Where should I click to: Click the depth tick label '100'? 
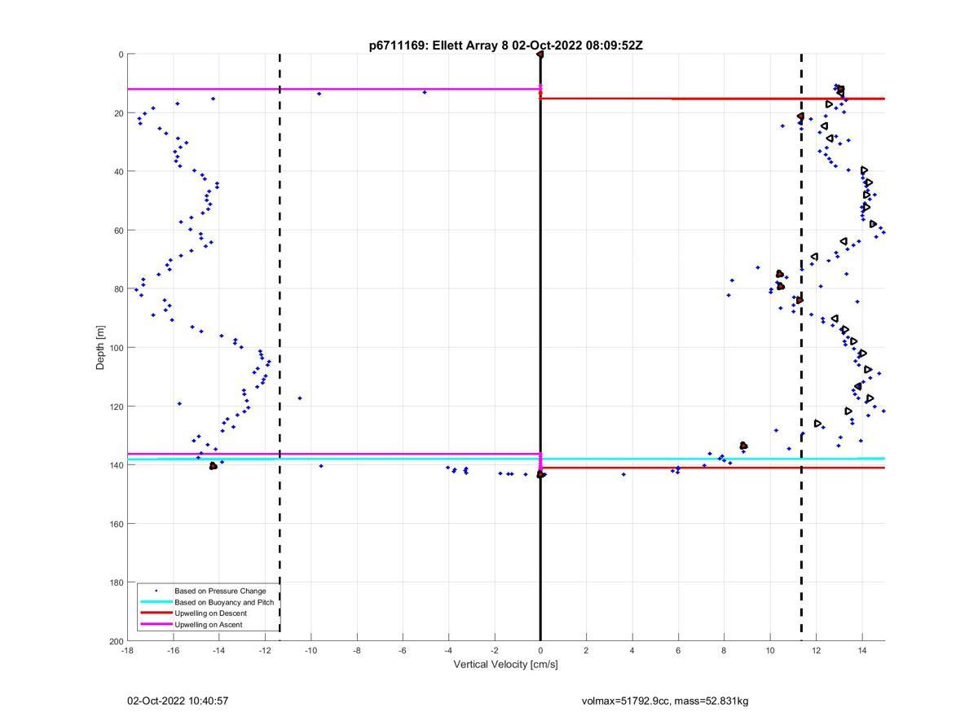pyautogui.click(x=116, y=348)
